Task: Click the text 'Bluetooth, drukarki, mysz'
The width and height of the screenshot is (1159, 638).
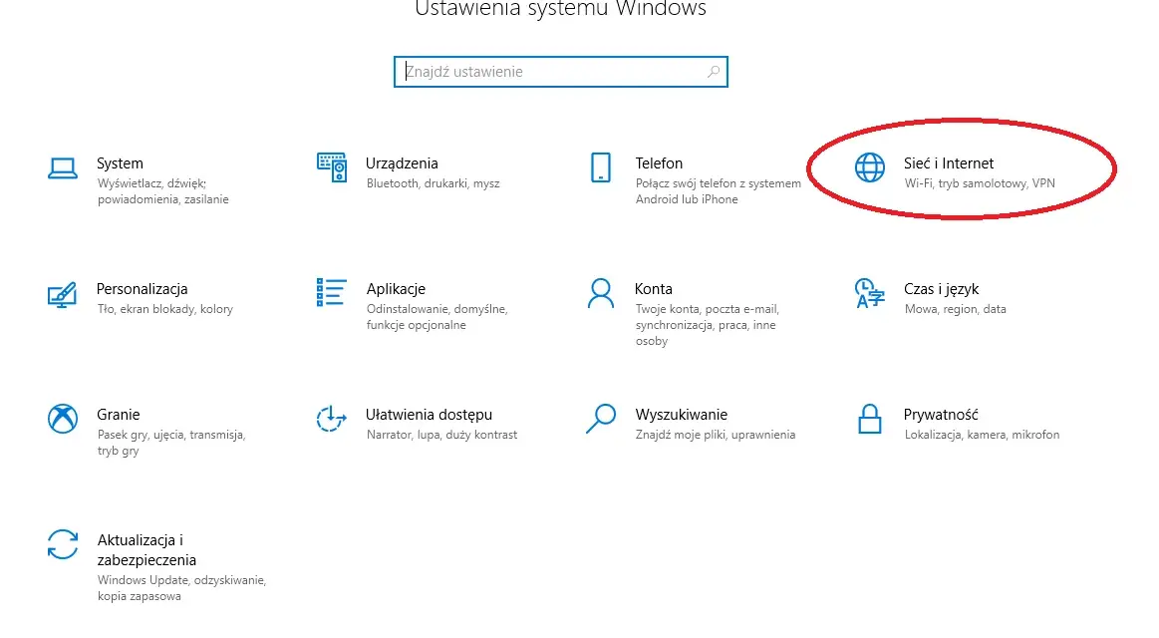Action: [434, 183]
